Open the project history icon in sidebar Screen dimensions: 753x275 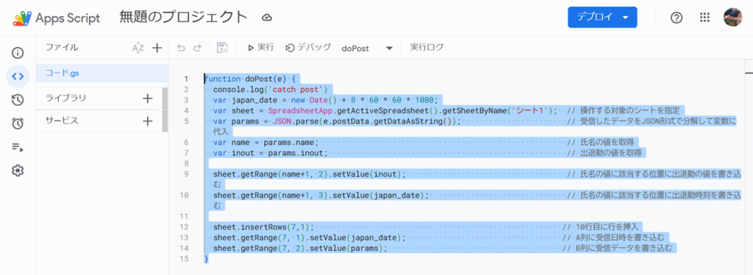point(18,100)
